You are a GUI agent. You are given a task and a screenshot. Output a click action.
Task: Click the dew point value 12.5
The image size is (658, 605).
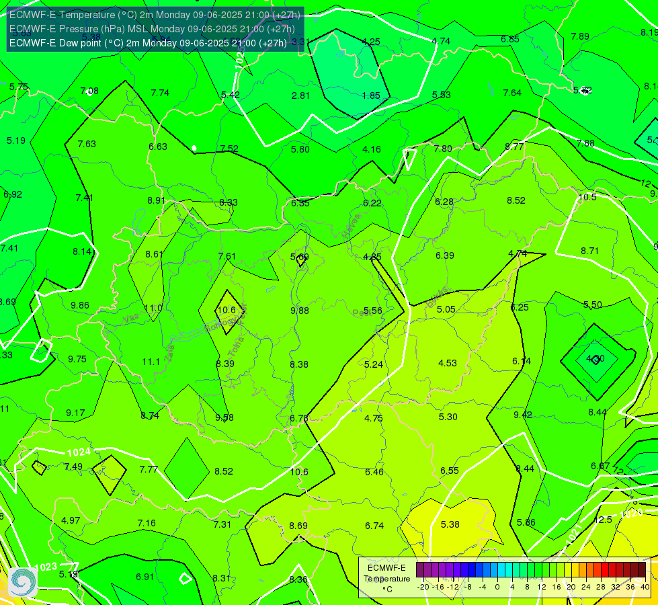point(604,520)
